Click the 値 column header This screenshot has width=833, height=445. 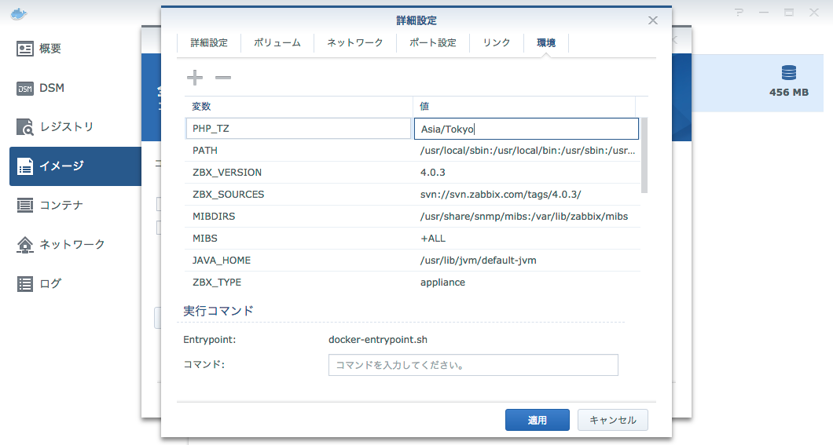524,107
